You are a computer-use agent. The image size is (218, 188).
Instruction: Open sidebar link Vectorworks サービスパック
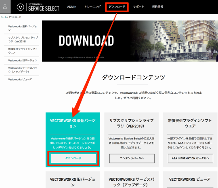23,70
